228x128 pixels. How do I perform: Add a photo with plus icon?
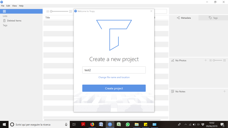coord(206,60)
